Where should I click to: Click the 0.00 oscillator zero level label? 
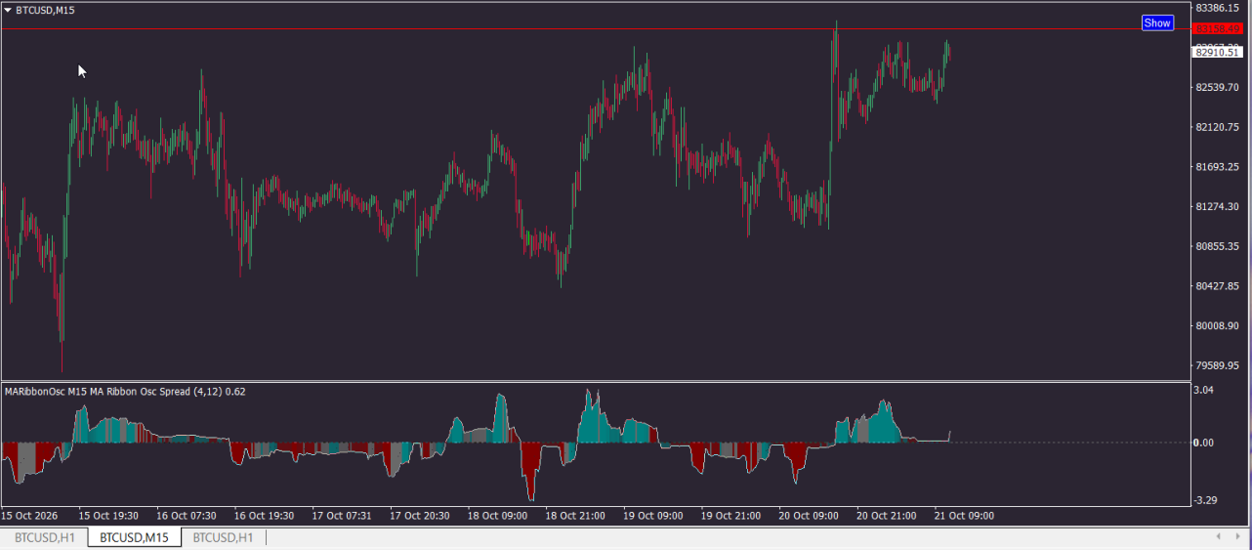(x=1204, y=443)
